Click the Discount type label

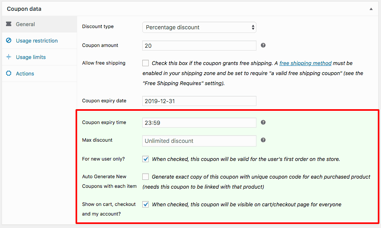click(x=98, y=26)
